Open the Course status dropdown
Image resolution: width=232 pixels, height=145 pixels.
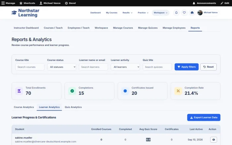click(x=62, y=67)
